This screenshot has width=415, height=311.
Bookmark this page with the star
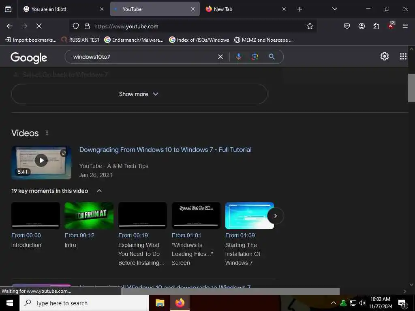coord(310,26)
